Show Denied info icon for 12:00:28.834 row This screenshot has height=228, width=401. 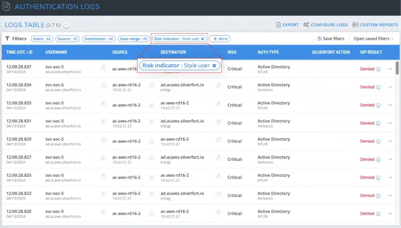click(x=378, y=87)
